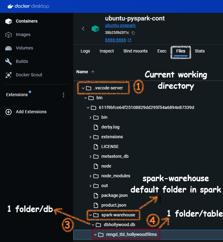Open the Images section in sidebar
Image resolution: width=223 pixels, height=242 pixels.
(23, 34)
